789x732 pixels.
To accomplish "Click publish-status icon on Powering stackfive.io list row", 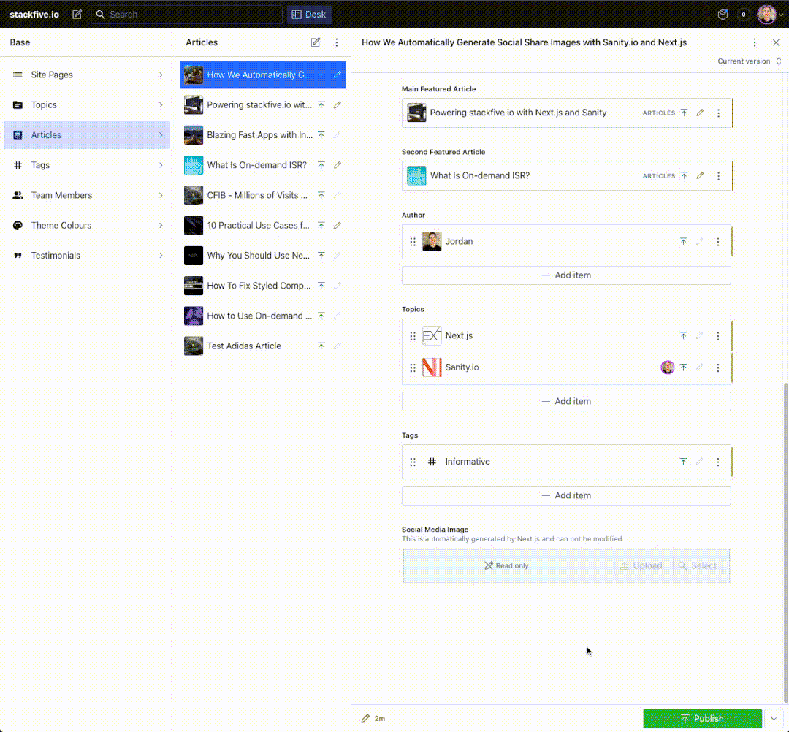I will coord(321,104).
